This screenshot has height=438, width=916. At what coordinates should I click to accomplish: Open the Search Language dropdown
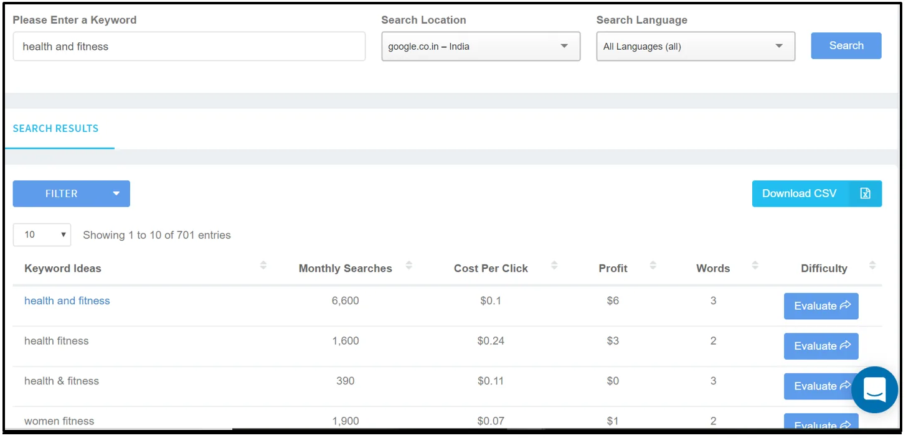point(696,46)
